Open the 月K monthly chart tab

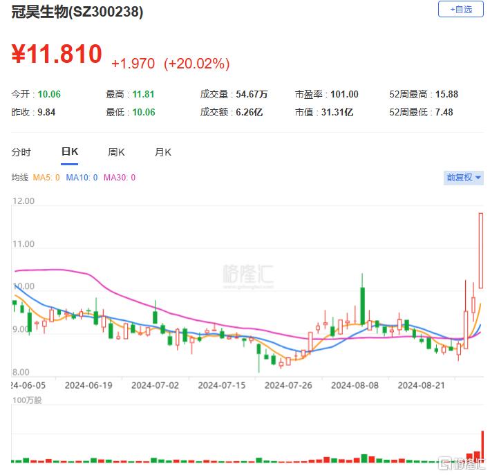163,152
